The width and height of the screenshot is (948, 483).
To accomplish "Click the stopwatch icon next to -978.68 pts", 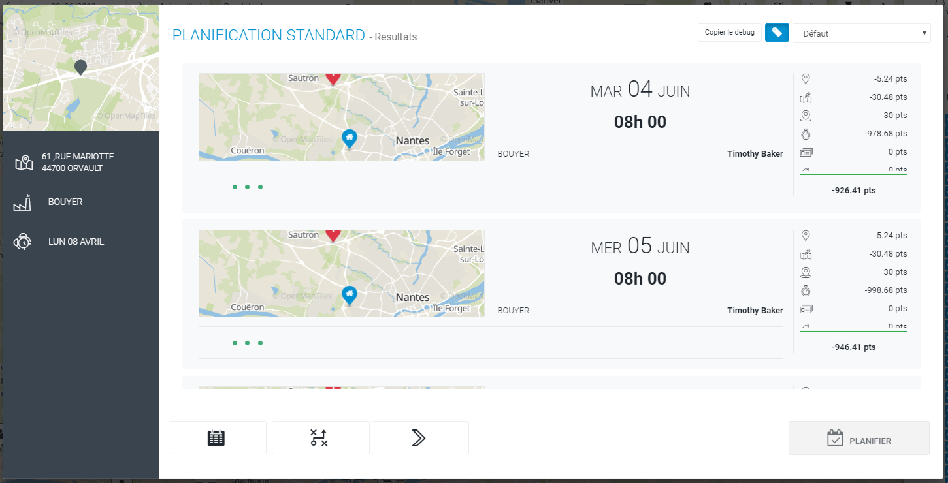I will point(806,134).
